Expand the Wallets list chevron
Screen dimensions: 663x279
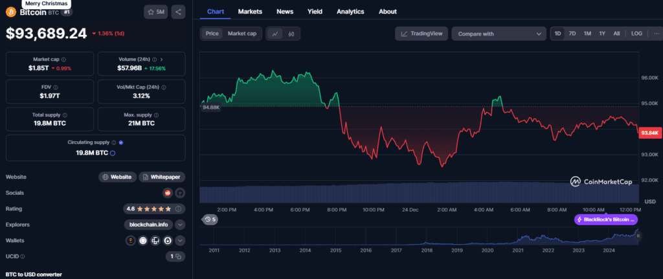coord(180,241)
